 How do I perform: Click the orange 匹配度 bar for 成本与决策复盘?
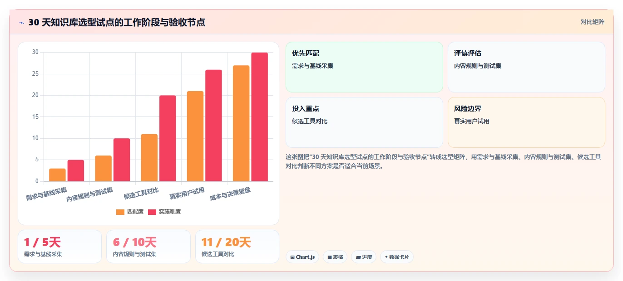241,123
